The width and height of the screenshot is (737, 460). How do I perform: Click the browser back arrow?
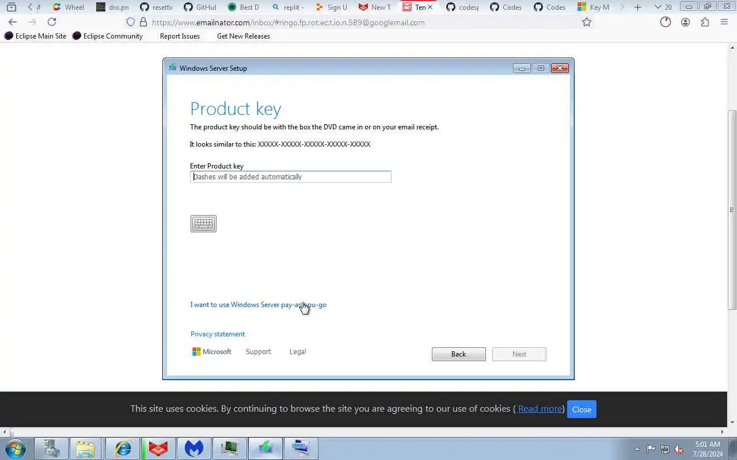click(x=13, y=22)
